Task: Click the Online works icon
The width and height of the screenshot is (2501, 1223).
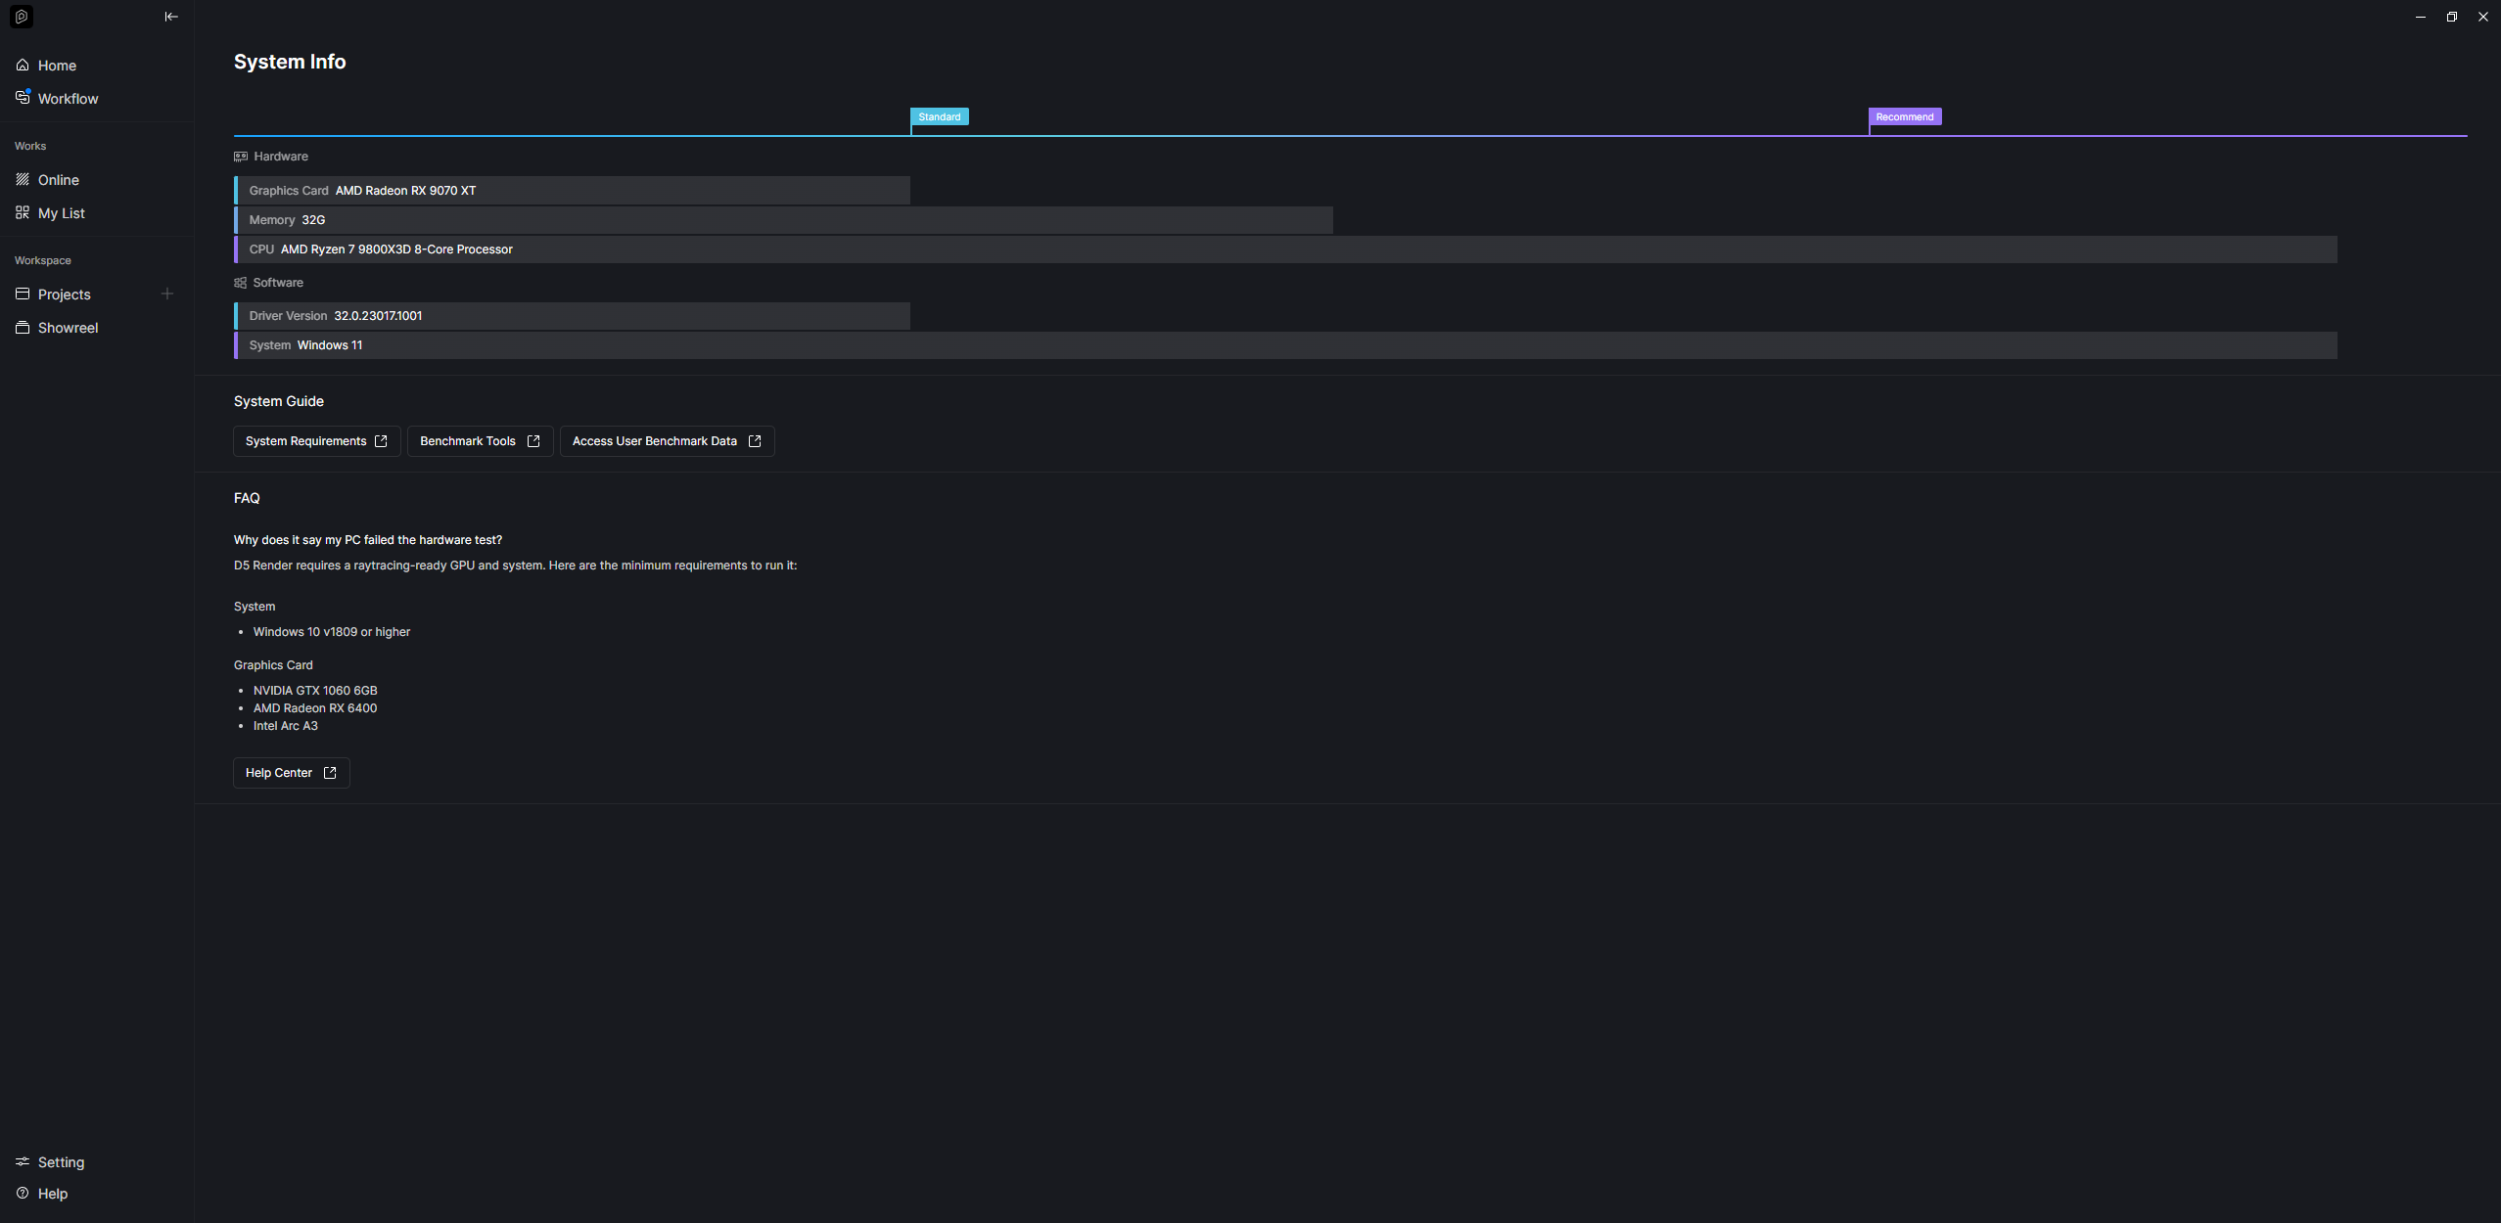Action: click(23, 180)
